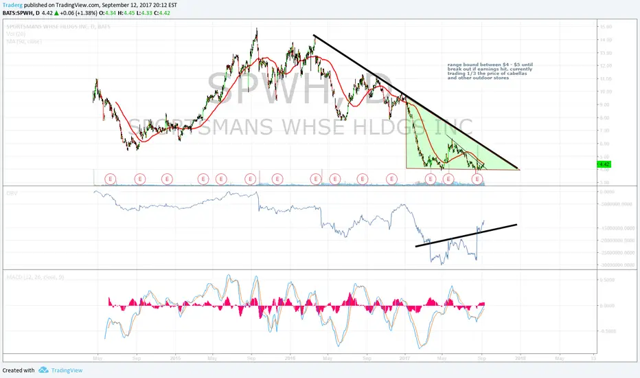
Task: Click the BATS:SPWH, D symbol text
Action: [21, 13]
